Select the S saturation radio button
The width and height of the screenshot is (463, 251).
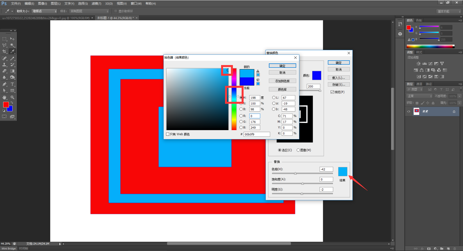coord(241,103)
